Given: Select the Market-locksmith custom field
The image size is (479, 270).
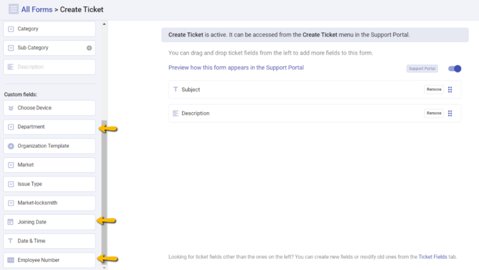Looking at the screenshot, I should click(49, 203).
